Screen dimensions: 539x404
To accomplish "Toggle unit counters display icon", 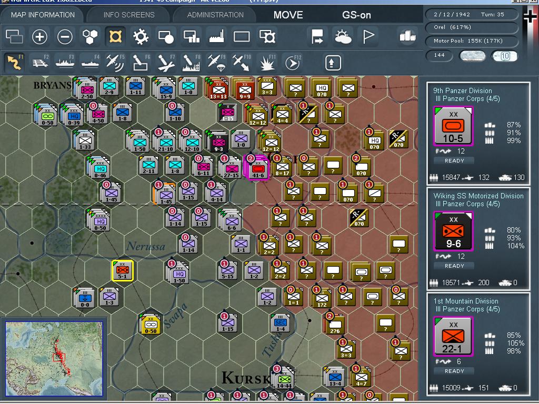I will click(14, 36).
